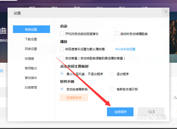Select 扫描管理 in the sidebar
Viewport: 177px width, 129px height.
(x=31, y=87)
